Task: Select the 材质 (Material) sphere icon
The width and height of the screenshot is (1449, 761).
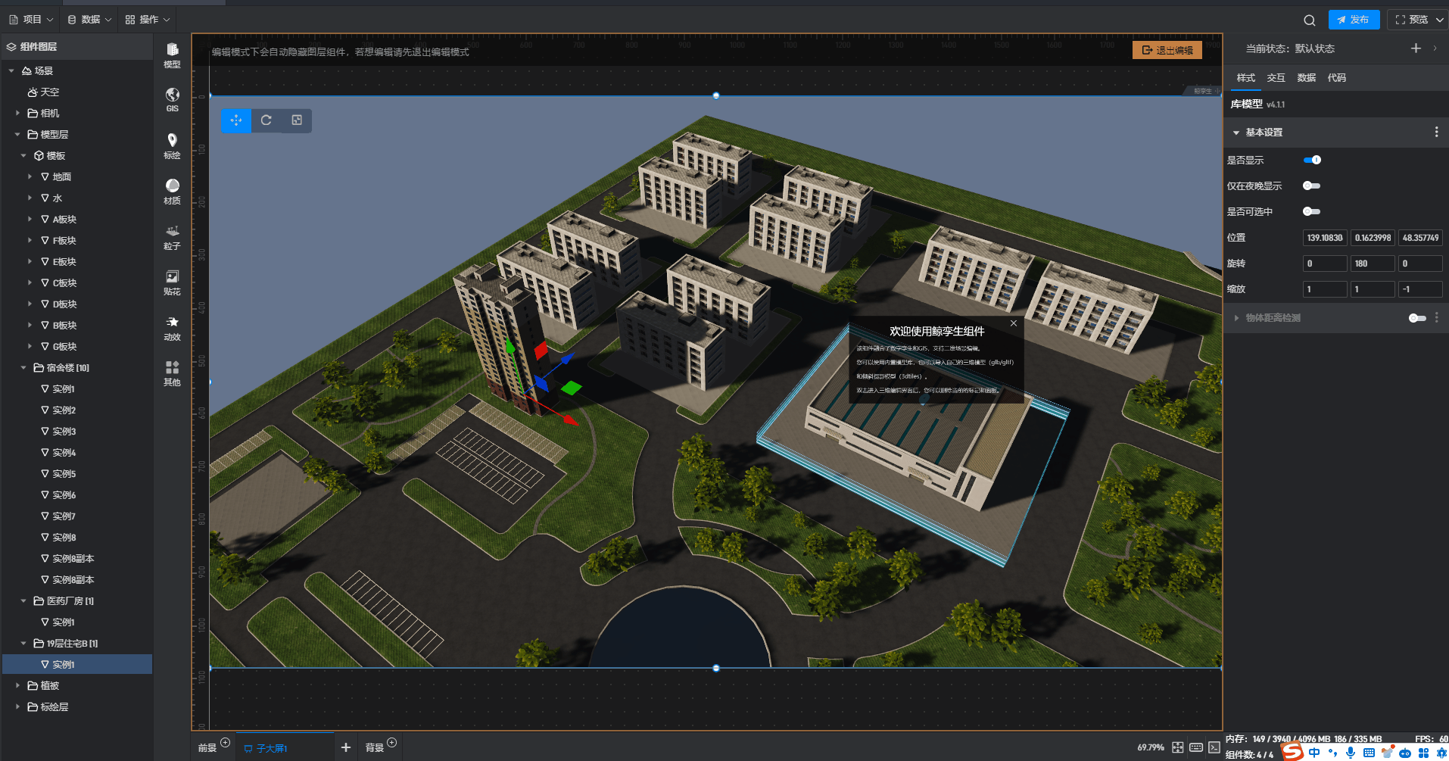Action: coord(172,190)
